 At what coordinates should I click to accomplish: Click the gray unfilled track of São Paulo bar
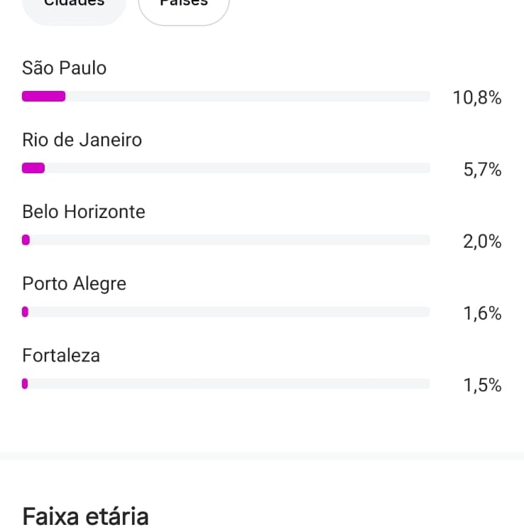pyautogui.click(x=249, y=97)
